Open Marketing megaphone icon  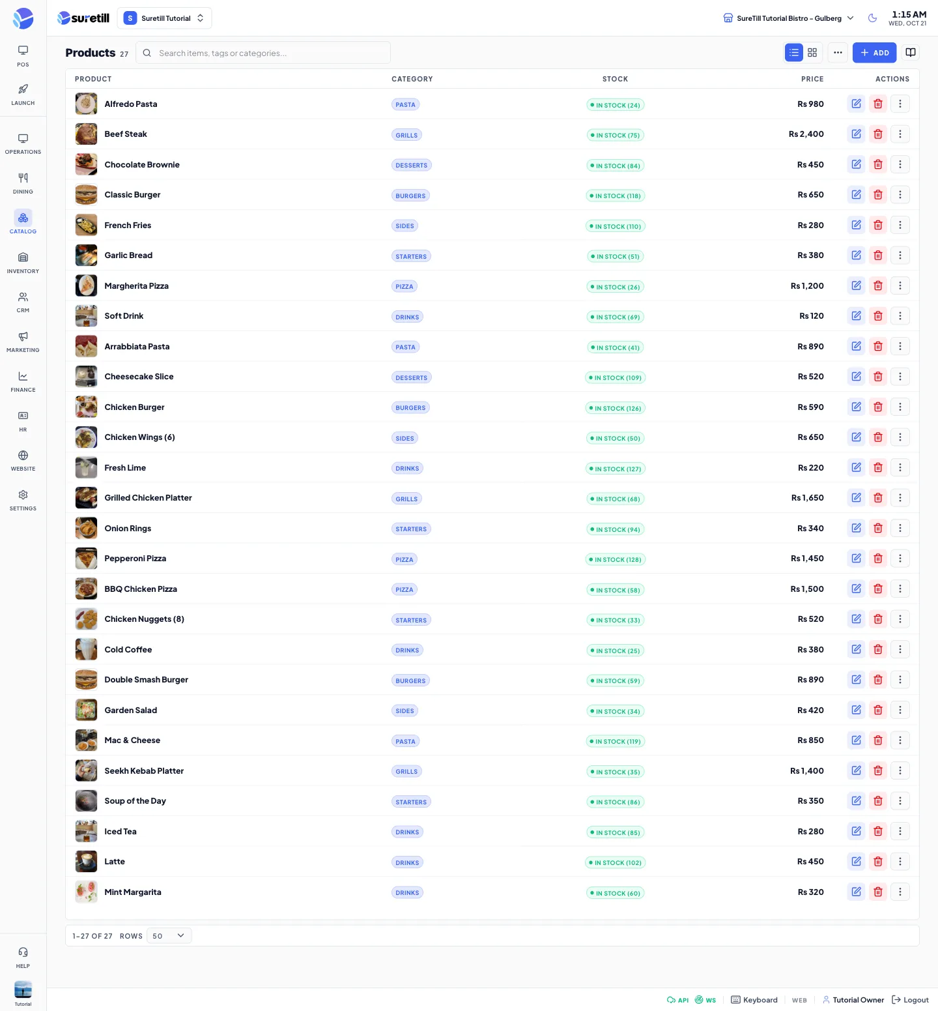(23, 342)
